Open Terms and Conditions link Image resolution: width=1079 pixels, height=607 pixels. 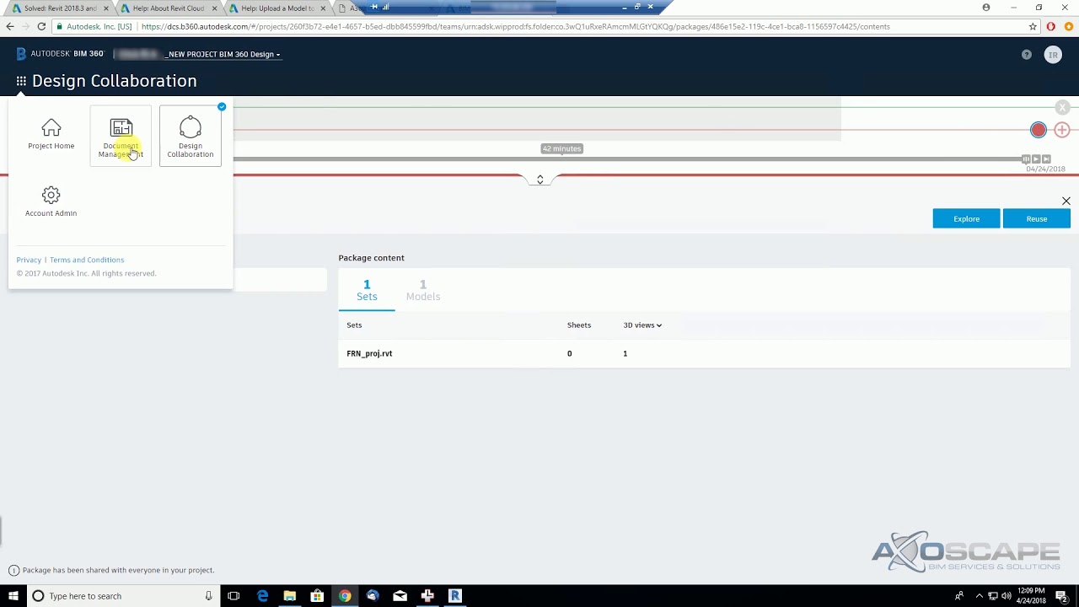[87, 260]
